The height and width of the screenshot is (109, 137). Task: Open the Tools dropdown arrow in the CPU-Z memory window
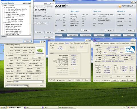pyautogui.click(x=73, y=80)
